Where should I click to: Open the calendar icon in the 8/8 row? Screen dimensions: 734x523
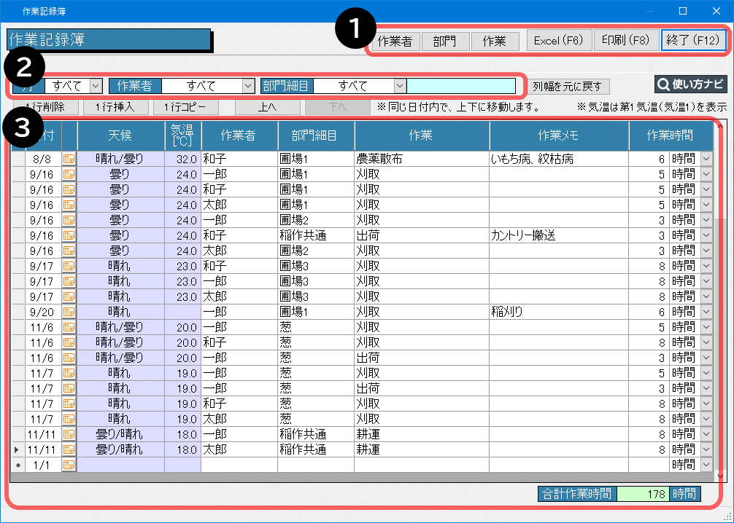tap(69, 158)
